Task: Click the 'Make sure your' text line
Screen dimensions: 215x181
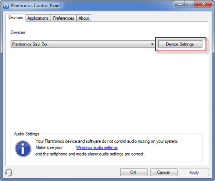Action: click(x=49, y=147)
